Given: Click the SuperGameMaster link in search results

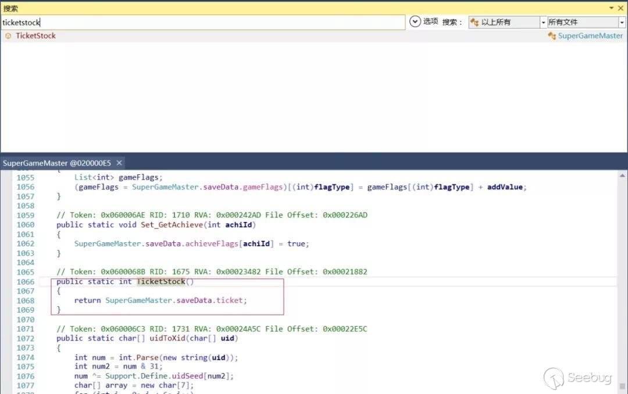Looking at the screenshot, I should tap(590, 36).
